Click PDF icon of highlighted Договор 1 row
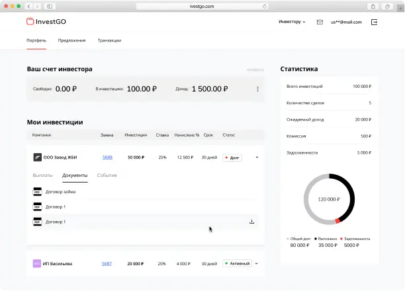This screenshot has height=291, width=405. coord(37,222)
